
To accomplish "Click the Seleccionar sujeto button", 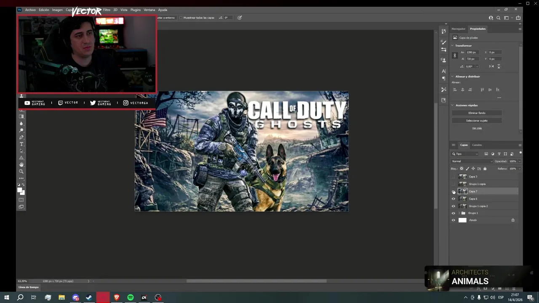I will pos(477,120).
